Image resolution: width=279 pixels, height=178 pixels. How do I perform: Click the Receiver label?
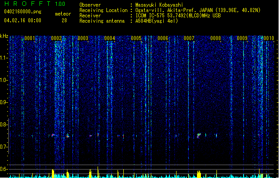(90, 16)
